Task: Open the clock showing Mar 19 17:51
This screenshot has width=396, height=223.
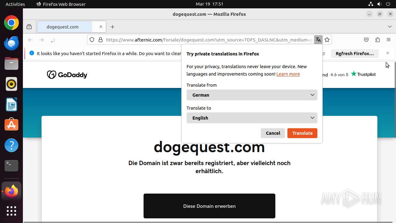Action: [209, 4]
